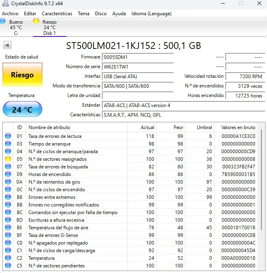Click the attribute list vertical scrollbar
The image size is (267, 273).
(261, 180)
